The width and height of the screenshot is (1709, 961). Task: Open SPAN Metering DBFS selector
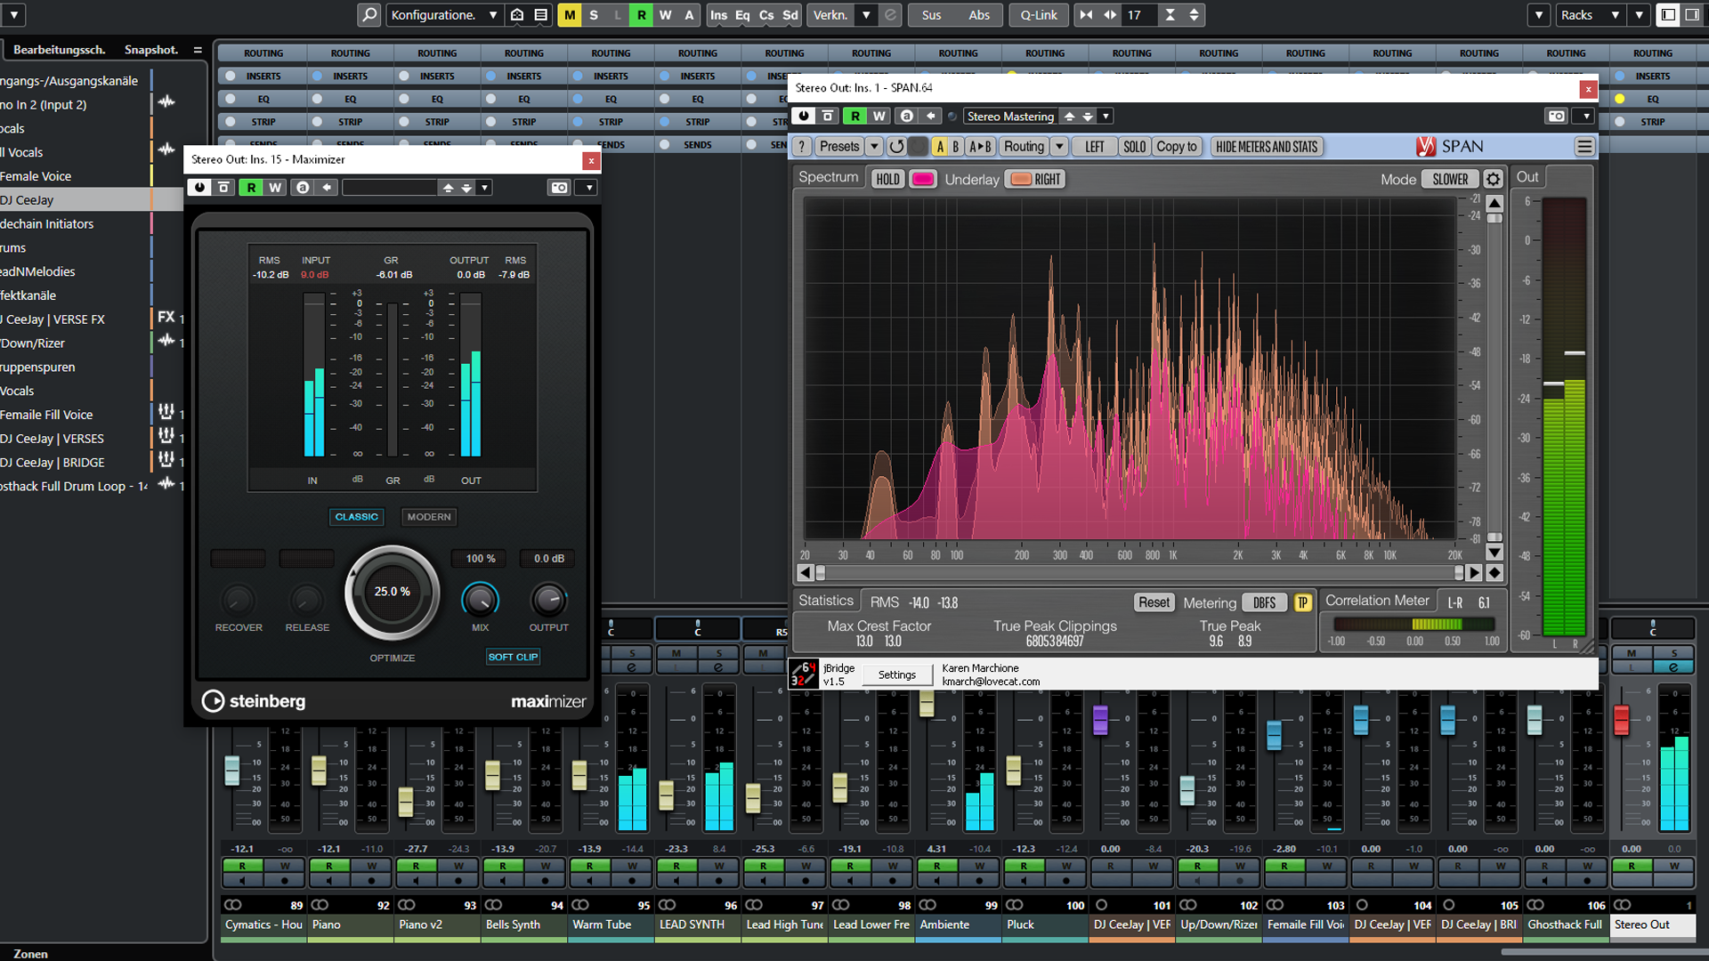[x=1264, y=602]
